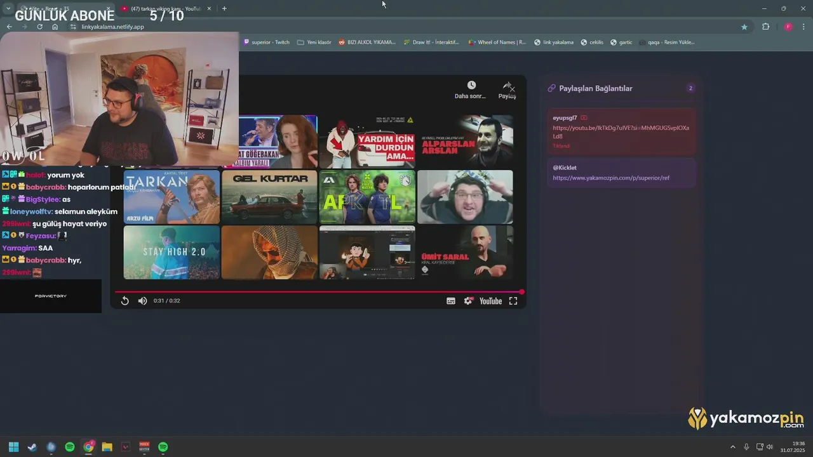Open the BIZI ALKOL YIKAMA bookmark

(367, 43)
